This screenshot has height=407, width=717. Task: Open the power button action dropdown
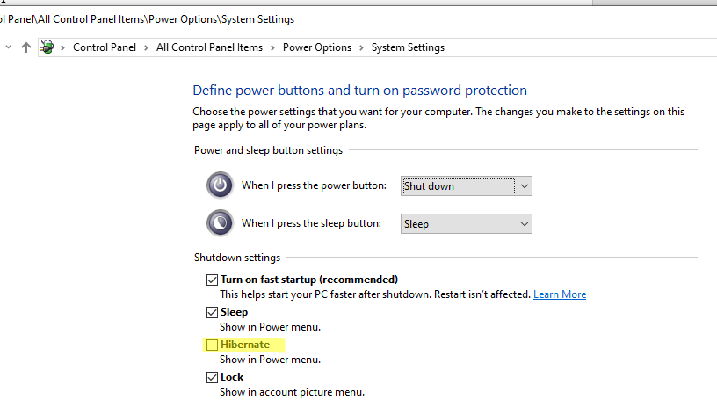466,186
